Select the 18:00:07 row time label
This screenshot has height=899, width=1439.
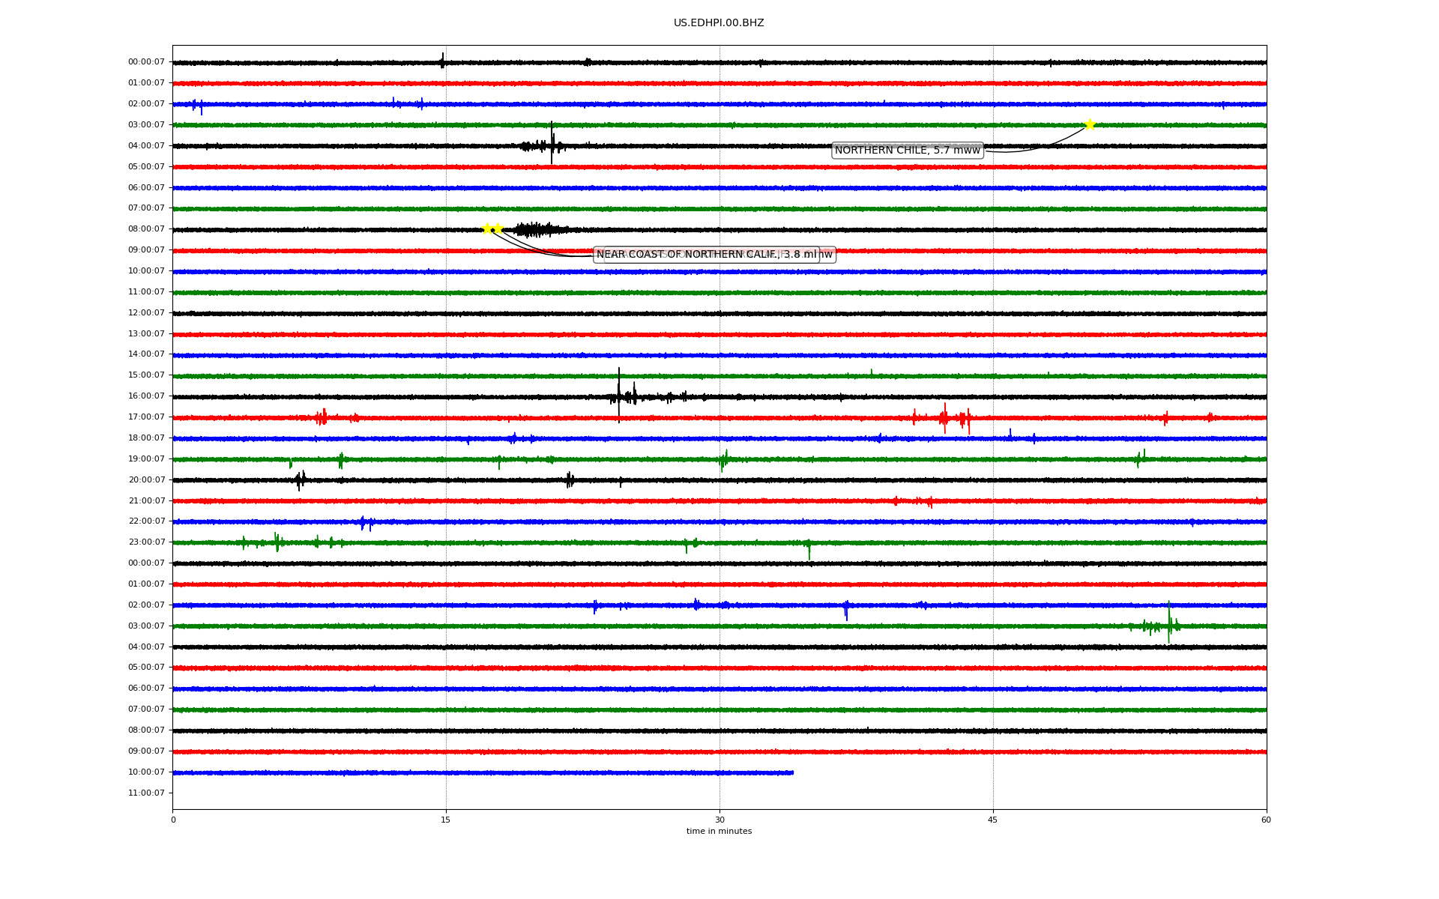(146, 438)
